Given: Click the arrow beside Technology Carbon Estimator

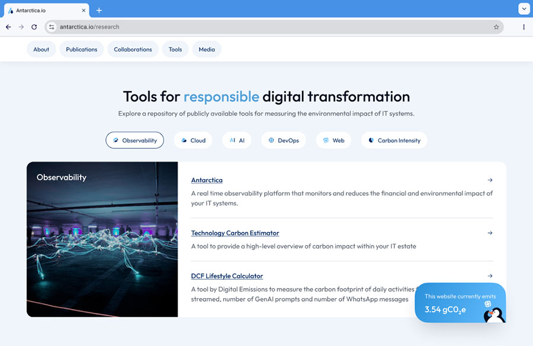Looking at the screenshot, I should coord(490,233).
